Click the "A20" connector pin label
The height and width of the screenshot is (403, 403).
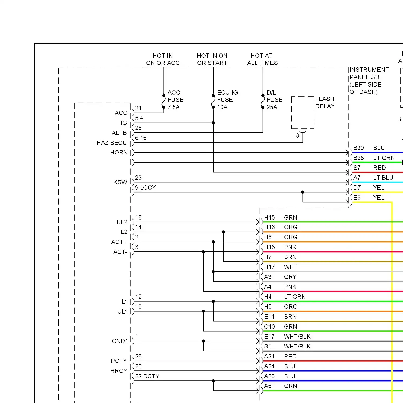269,376
